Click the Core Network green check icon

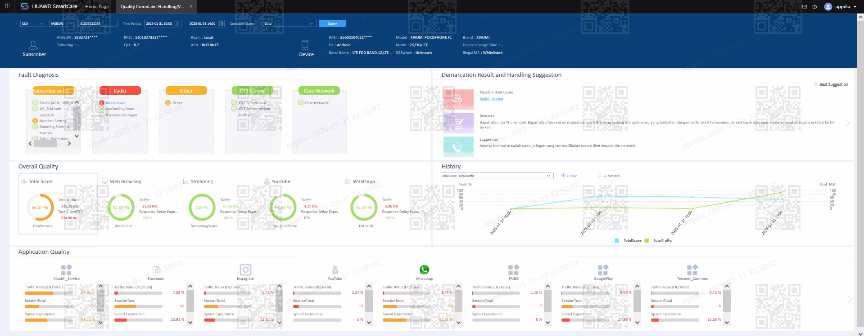[301, 103]
